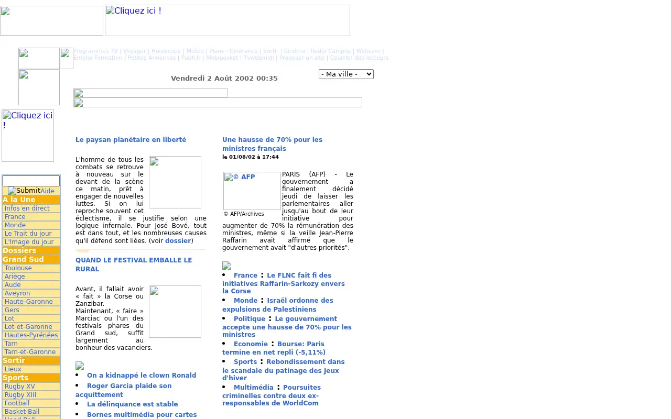Follow the 'dossier' link in the Bové article
The width and height of the screenshot is (671, 419).
click(178, 241)
